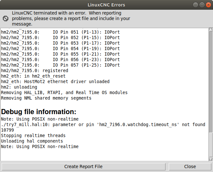
Task: Minimize the LinuxCNC Errors window
Action: [196, 5]
